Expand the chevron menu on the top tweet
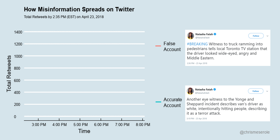 point(267,36)
